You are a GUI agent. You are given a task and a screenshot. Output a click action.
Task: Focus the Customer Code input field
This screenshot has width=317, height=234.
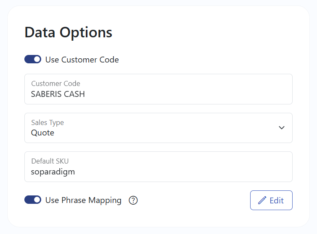point(158,89)
